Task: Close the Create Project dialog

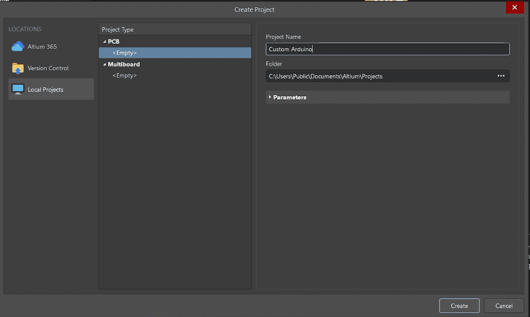Action: tap(514, 8)
